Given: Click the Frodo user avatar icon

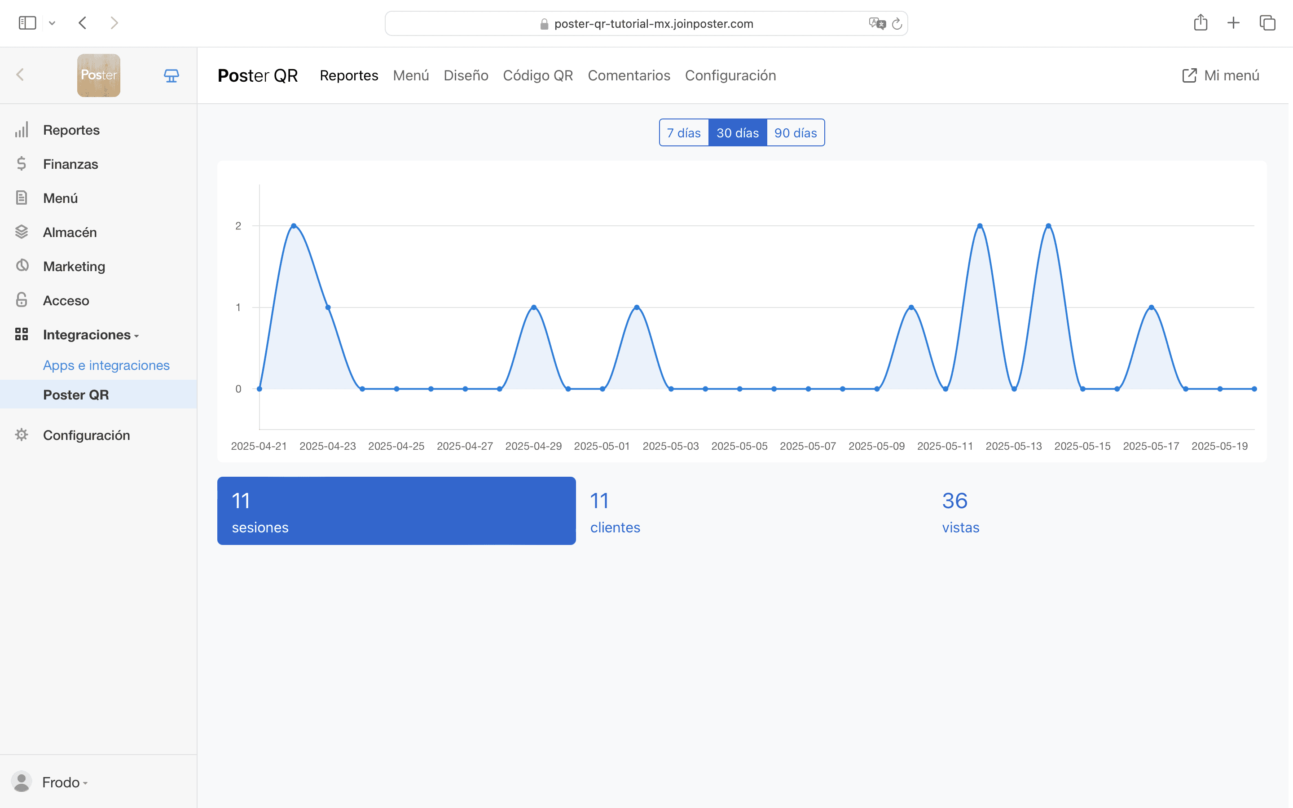Looking at the screenshot, I should tap(22, 782).
